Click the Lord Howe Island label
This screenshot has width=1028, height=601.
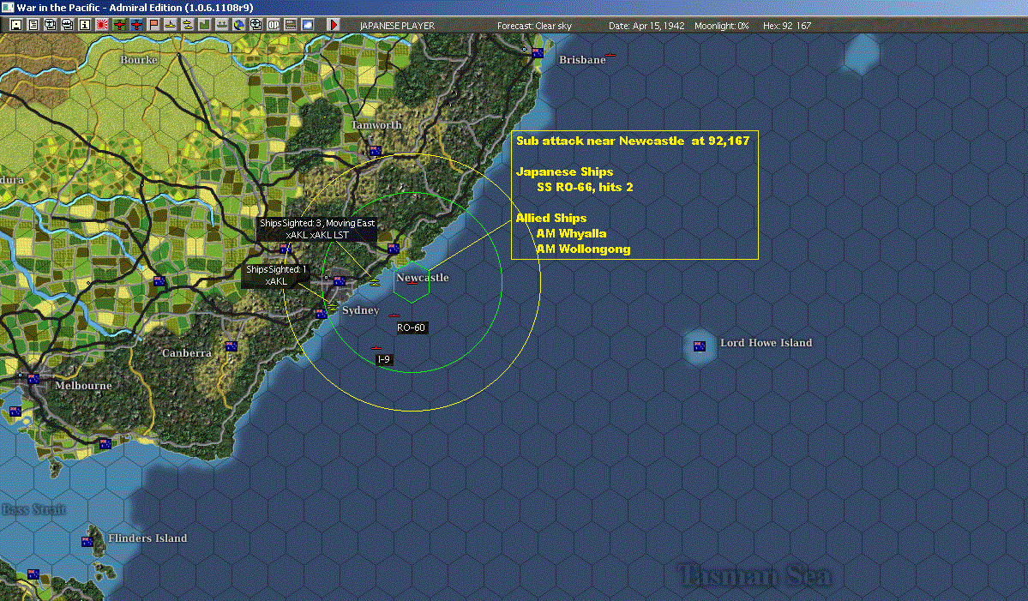tap(766, 343)
